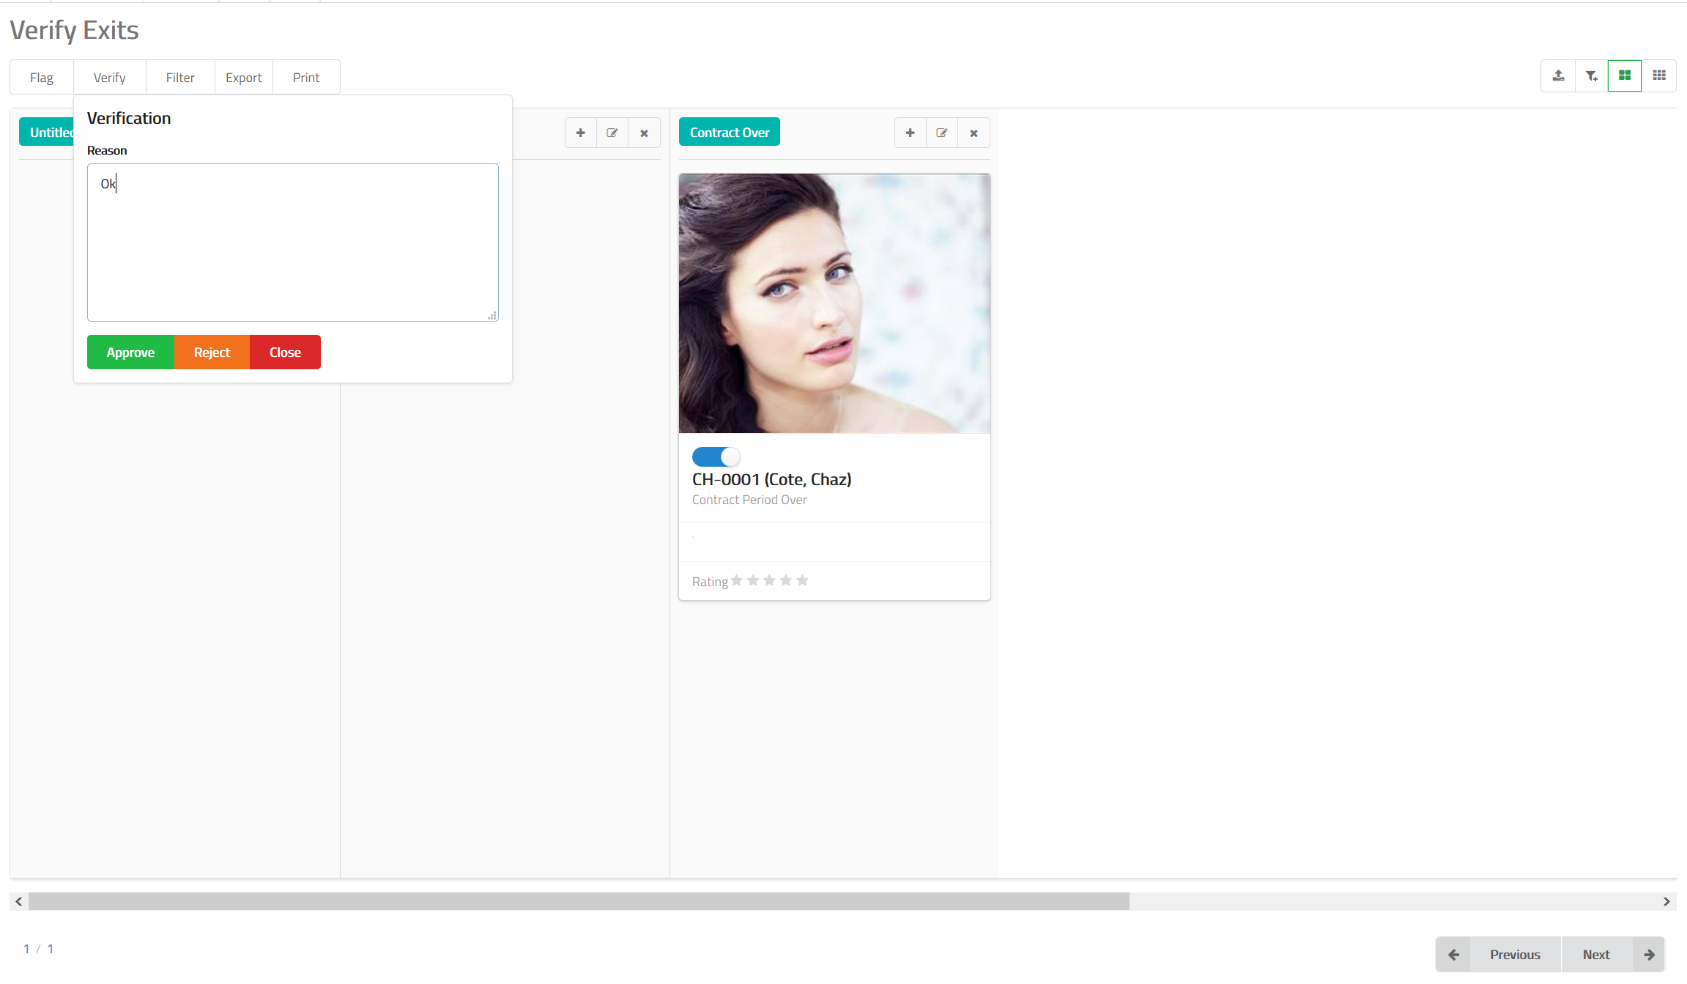Viewport: 1687px width, 984px height.
Task: Reject the verification
Action: tap(212, 352)
